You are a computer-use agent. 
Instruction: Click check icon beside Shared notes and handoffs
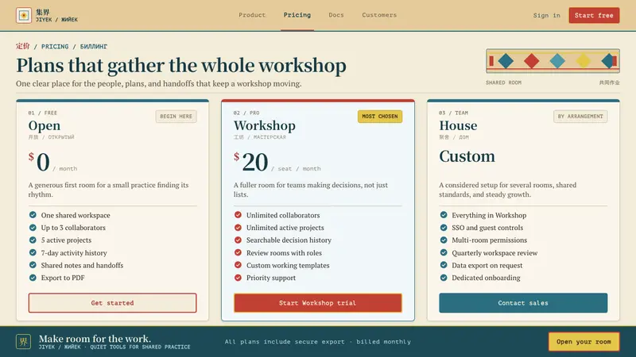tap(33, 265)
